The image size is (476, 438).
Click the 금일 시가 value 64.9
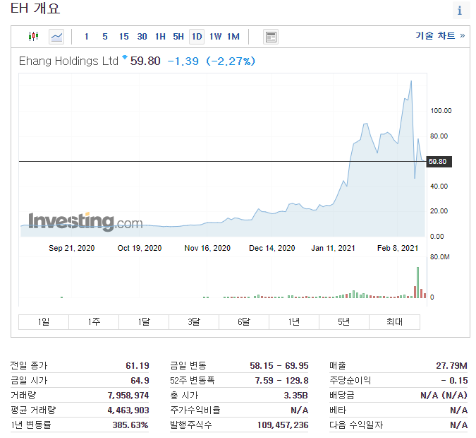point(140,381)
